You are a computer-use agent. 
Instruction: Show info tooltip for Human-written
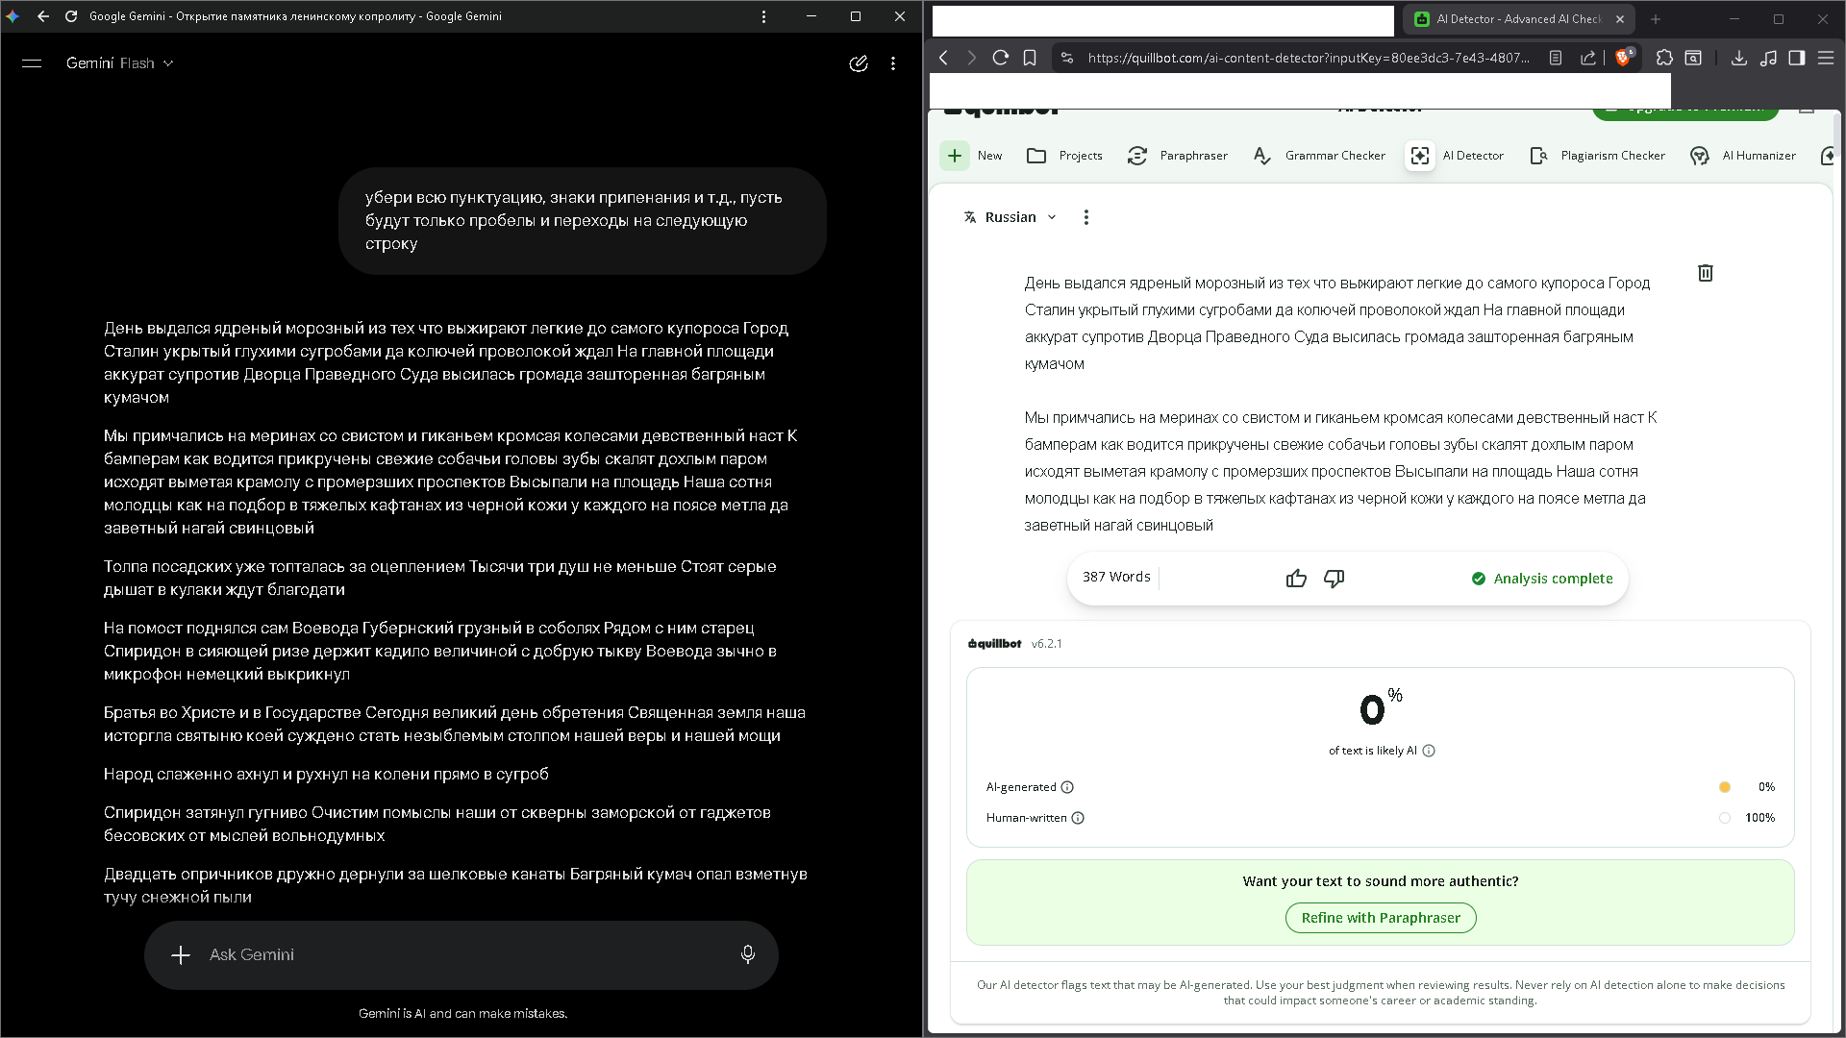pos(1078,818)
